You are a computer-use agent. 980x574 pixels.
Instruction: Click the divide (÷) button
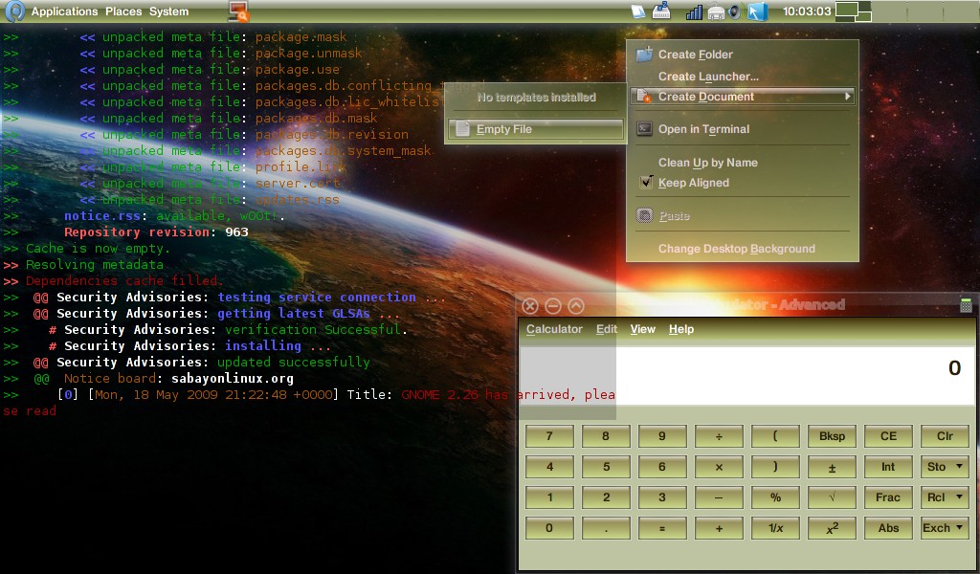pyautogui.click(x=719, y=436)
